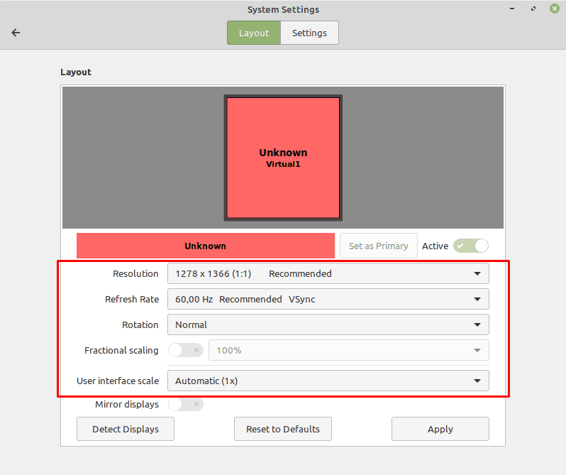Click the Refresh Rate label
The width and height of the screenshot is (566, 475).
(132, 299)
